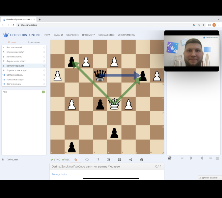222x198 pixels.
Task: Click the board grid layout icon
Action: (x=119, y=159)
